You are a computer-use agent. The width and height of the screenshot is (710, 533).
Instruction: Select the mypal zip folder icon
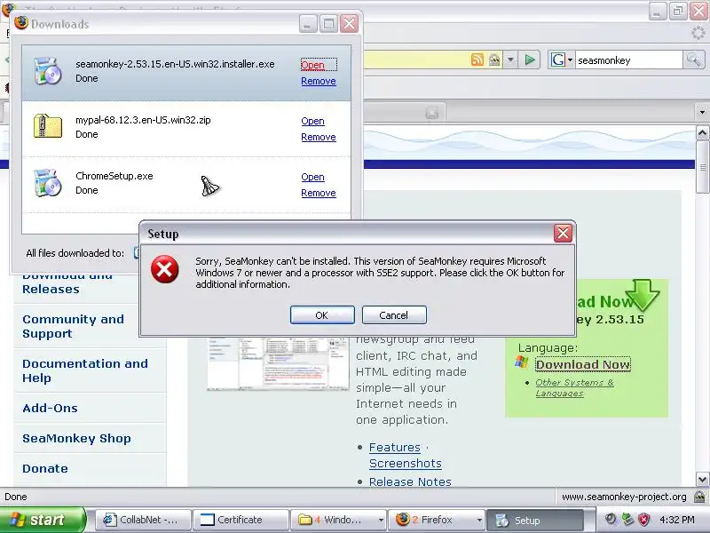[x=47, y=126]
